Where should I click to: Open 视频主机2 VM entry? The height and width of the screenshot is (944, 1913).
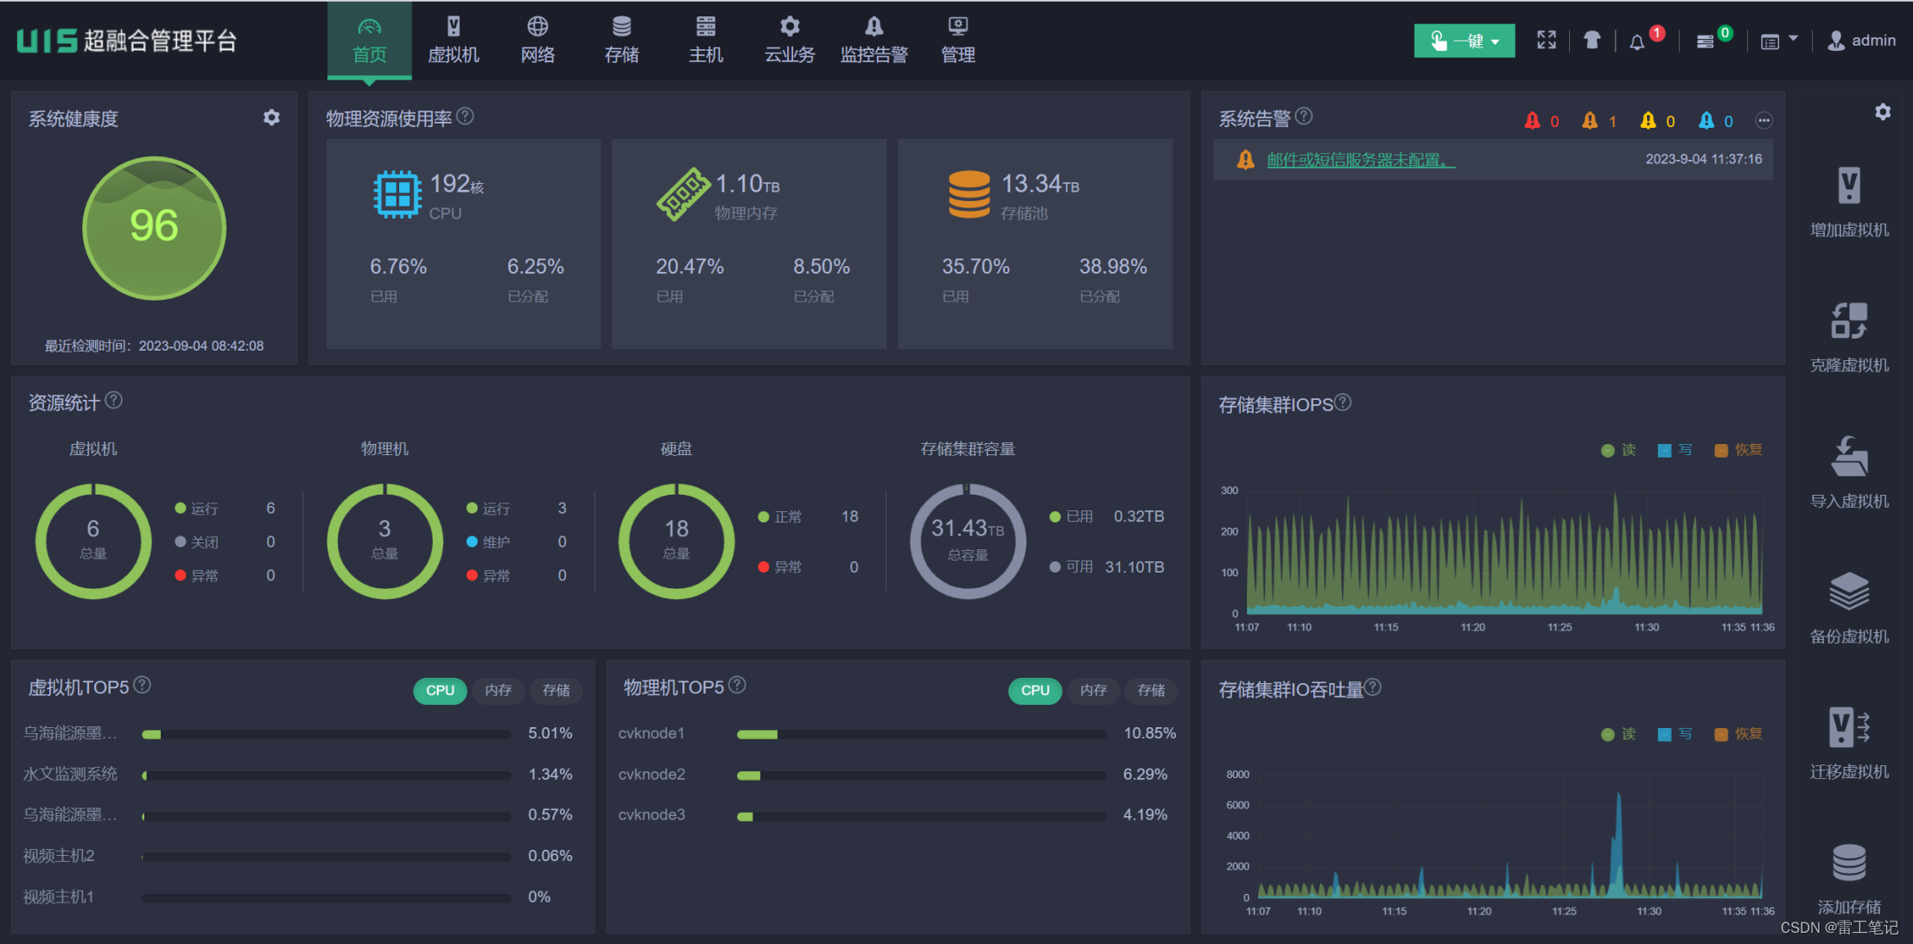[x=59, y=856]
